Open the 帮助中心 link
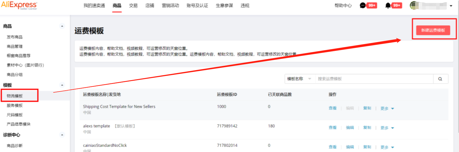Viewport: 459px width, 152px height. click(343, 6)
